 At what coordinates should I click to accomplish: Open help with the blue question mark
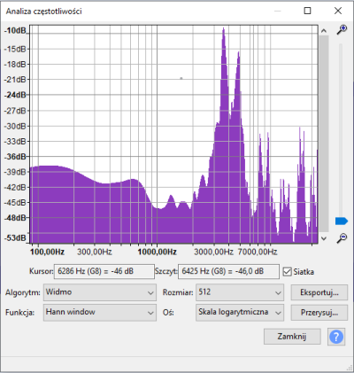tap(336, 337)
